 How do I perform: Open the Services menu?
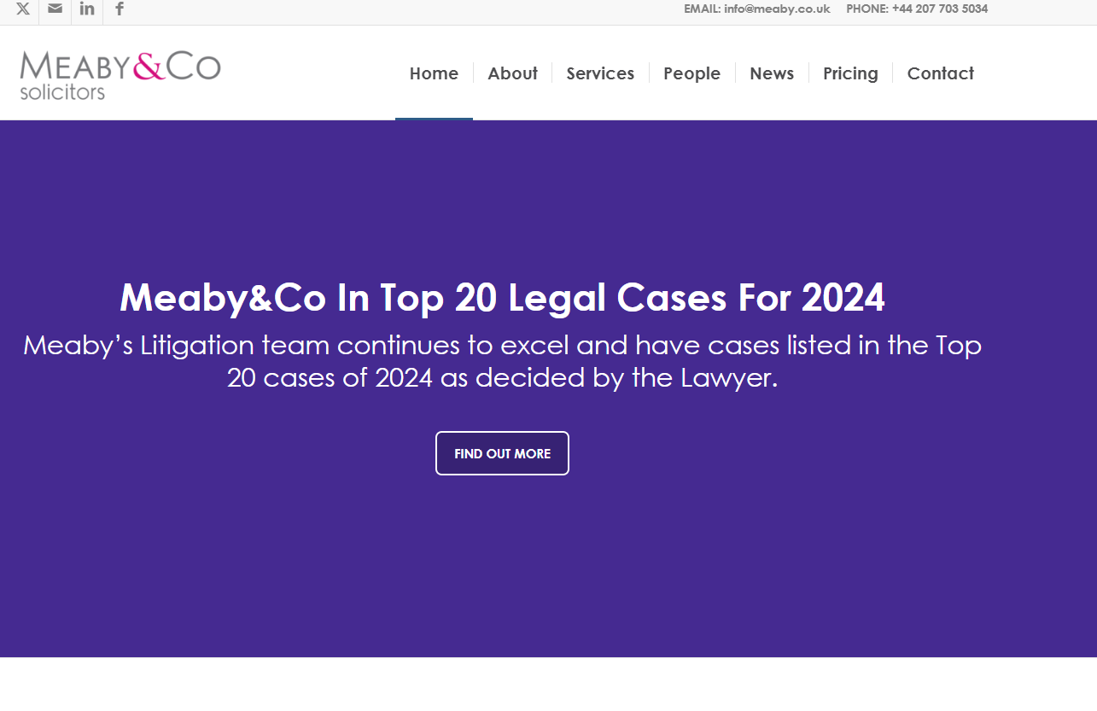pyautogui.click(x=600, y=73)
